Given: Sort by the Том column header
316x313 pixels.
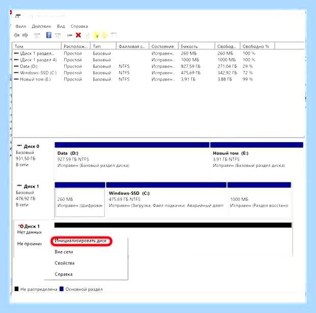Looking at the screenshot, I should 37,46.
